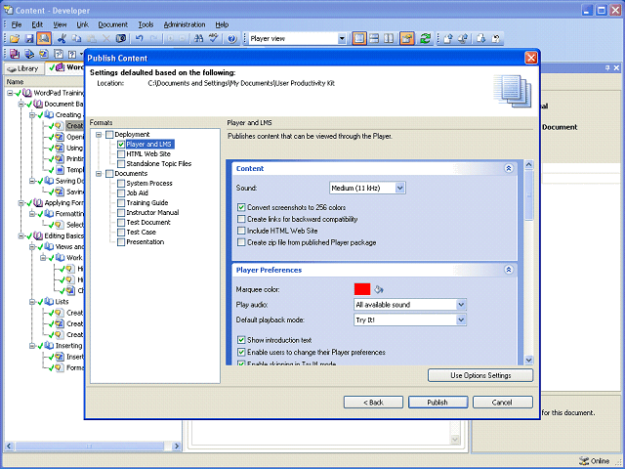The width and height of the screenshot is (625, 469).
Task: Click the horizontal split layout icon
Action: click(374, 39)
